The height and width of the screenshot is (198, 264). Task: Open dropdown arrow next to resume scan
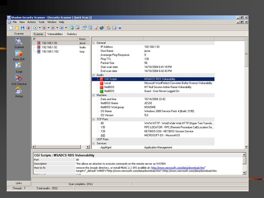click(x=66, y=28)
